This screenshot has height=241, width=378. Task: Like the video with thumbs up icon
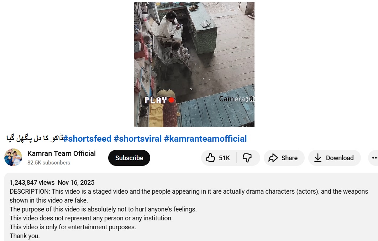(x=210, y=158)
